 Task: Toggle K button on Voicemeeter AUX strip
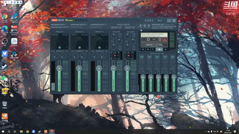(134, 82)
